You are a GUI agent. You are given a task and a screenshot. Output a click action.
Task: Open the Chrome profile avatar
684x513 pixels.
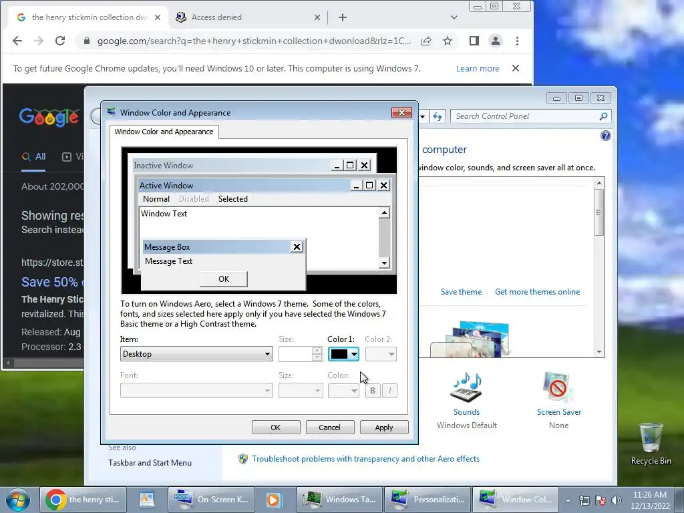click(x=496, y=41)
